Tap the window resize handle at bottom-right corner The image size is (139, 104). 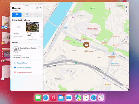click(x=128, y=89)
